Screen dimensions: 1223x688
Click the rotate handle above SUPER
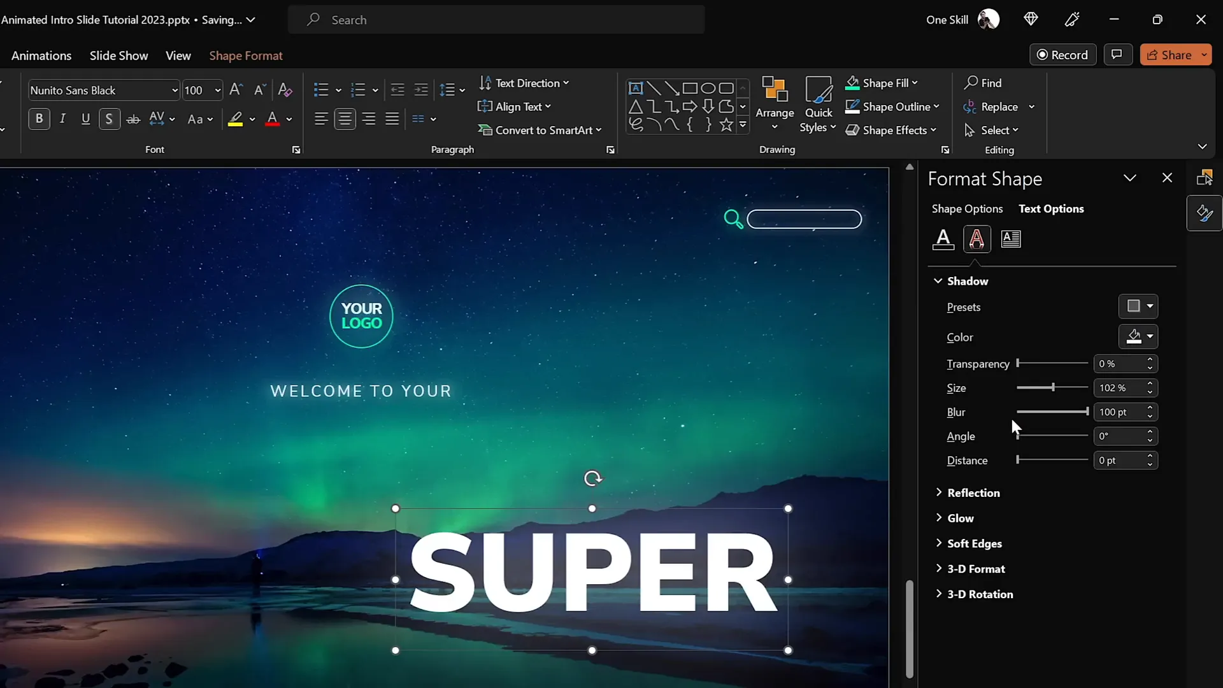pos(593,478)
